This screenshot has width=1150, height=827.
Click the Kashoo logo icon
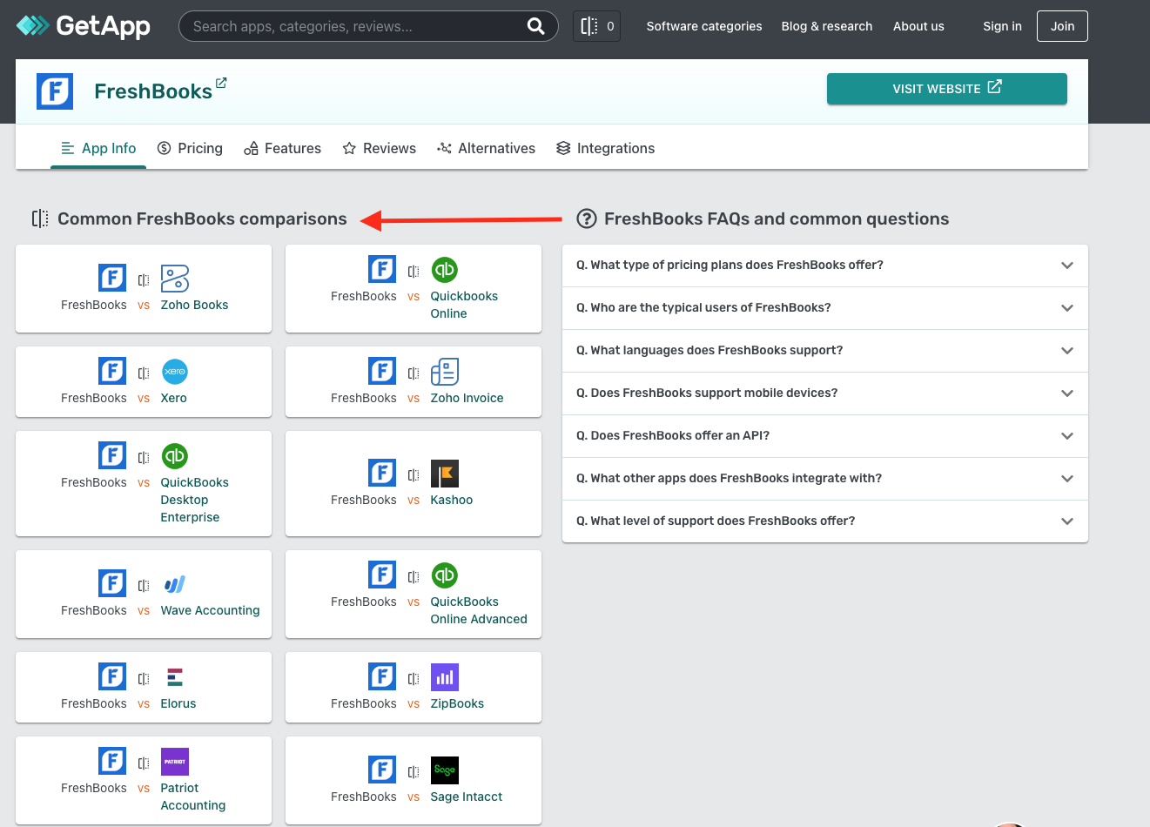coord(444,473)
